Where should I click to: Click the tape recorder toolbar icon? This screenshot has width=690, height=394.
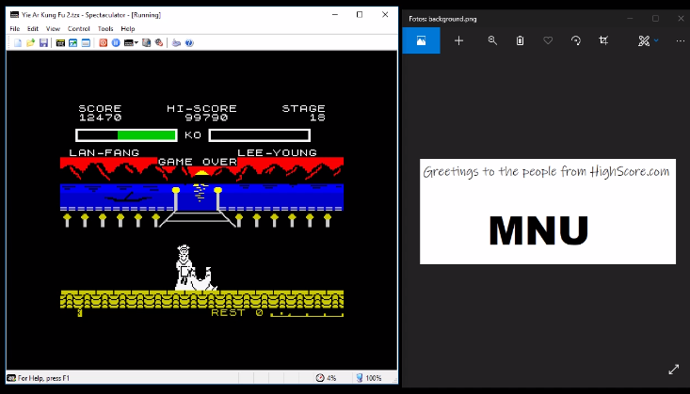click(x=147, y=42)
